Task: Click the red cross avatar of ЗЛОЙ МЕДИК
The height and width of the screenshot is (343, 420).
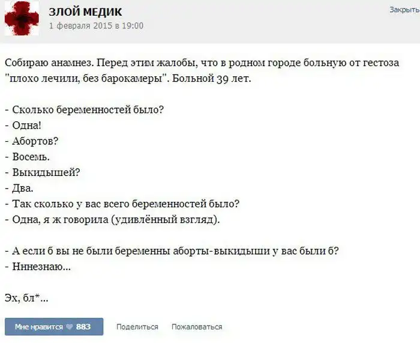Action: click(22, 20)
